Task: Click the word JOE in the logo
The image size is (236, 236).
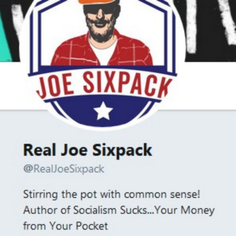Action: click(54, 87)
